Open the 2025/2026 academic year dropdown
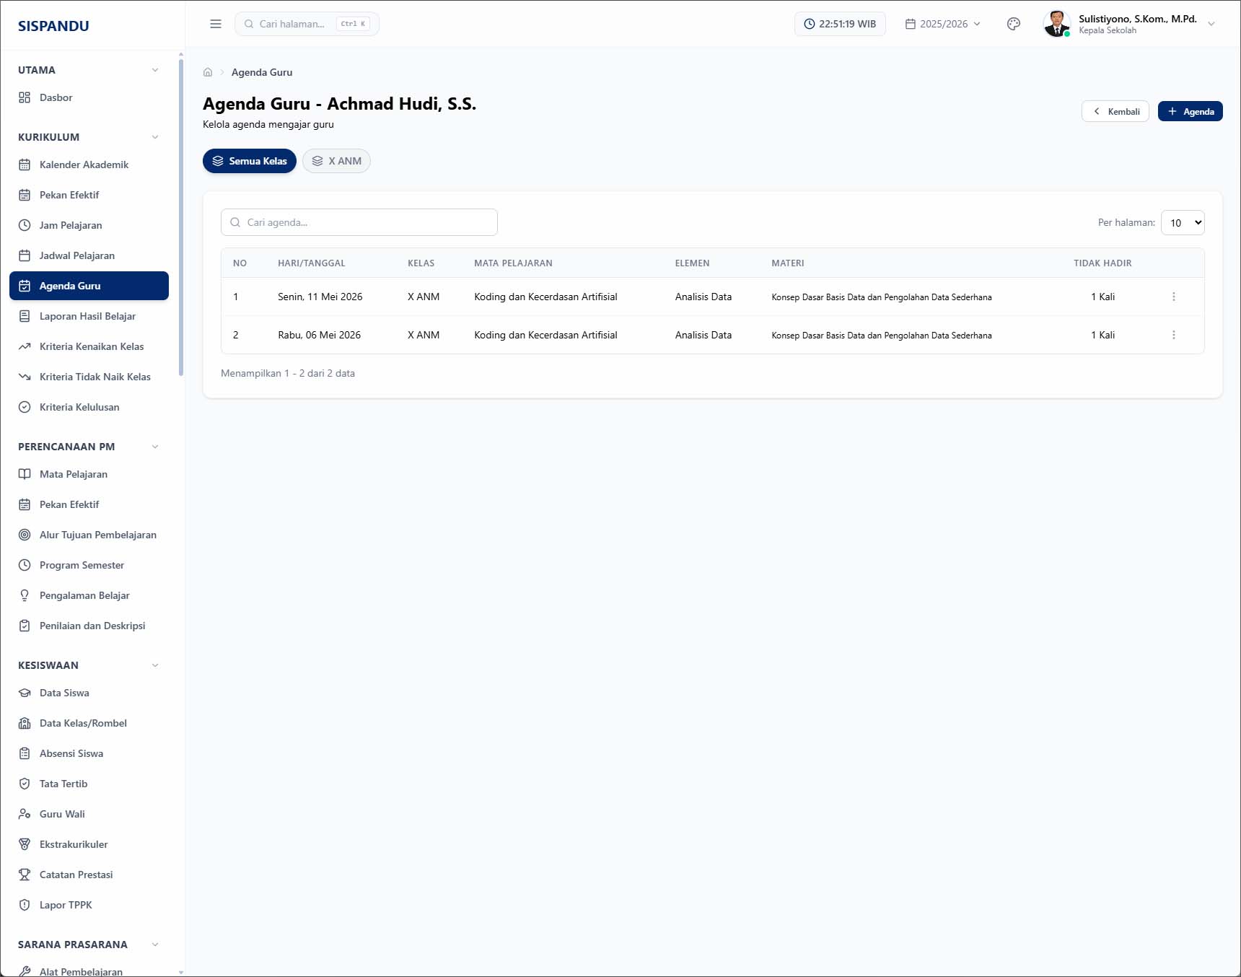This screenshot has width=1241, height=977. click(943, 24)
